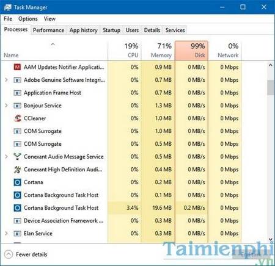
Task: Open the Startup tab
Action: [111, 30]
